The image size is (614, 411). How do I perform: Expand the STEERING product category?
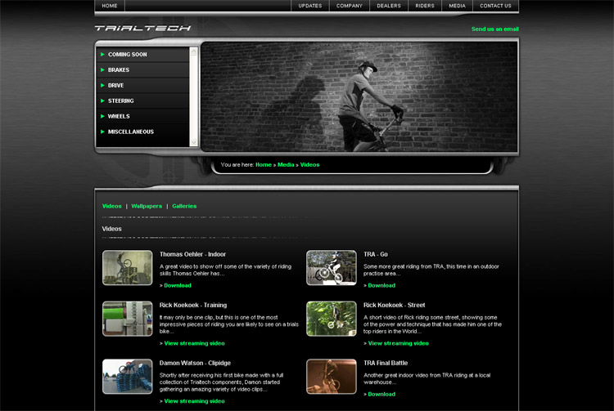tap(142, 101)
